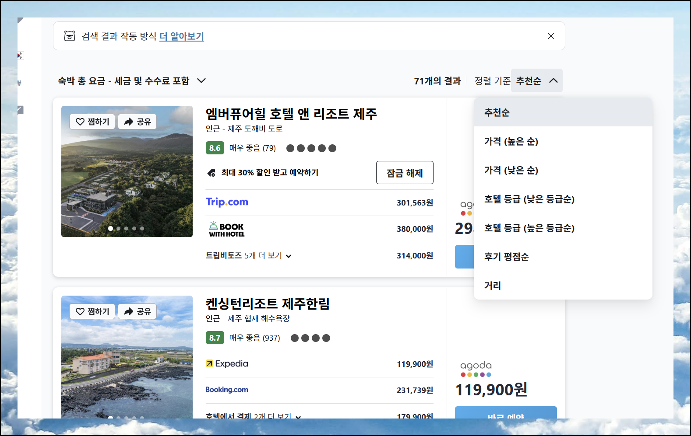Open the 더 알아보기 link

tap(182, 36)
